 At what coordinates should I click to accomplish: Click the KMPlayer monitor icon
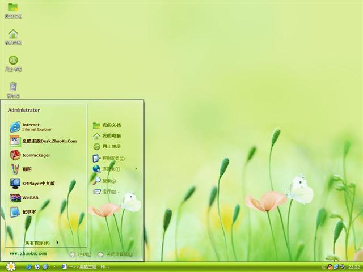tap(15, 184)
